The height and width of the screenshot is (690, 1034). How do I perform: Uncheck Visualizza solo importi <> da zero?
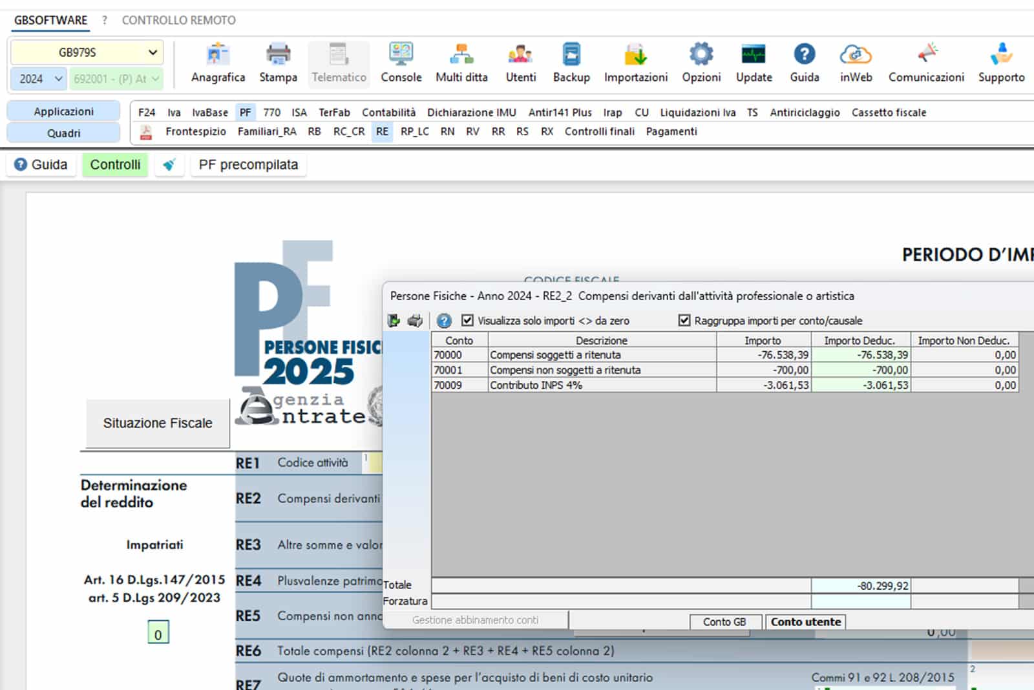click(468, 320)
